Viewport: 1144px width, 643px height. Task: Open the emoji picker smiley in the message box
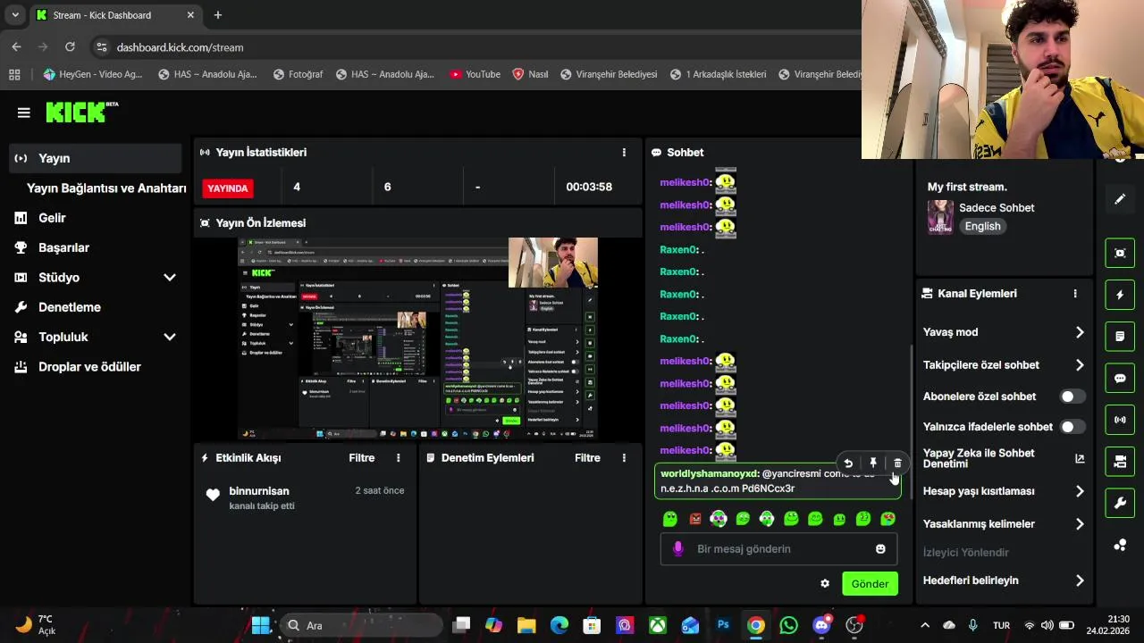point(880,549)
